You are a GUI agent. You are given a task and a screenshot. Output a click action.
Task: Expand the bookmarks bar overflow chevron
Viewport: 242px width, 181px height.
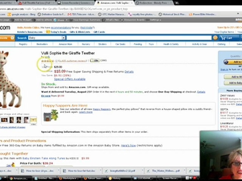coord(238,14)
